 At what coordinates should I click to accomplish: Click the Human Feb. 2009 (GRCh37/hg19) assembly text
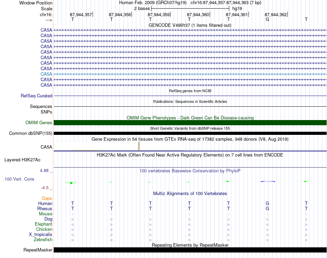click(x=153, y=3)
